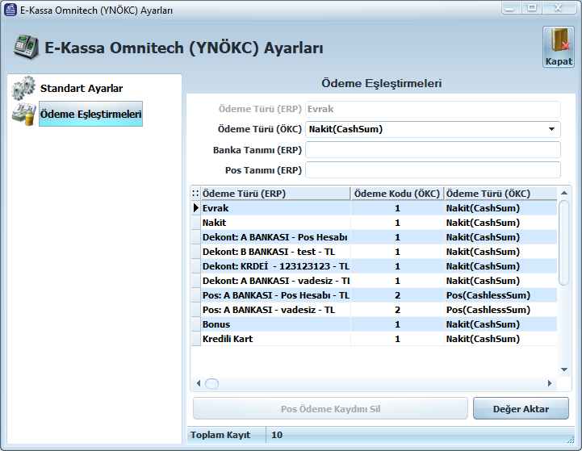The image size is (582, 451).
Task: Click the resize grip in status bar
Action: coord(571,440)
